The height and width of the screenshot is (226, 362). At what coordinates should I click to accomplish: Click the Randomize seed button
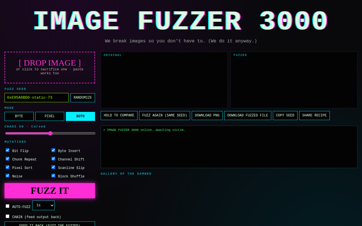[x=83, y=98]
